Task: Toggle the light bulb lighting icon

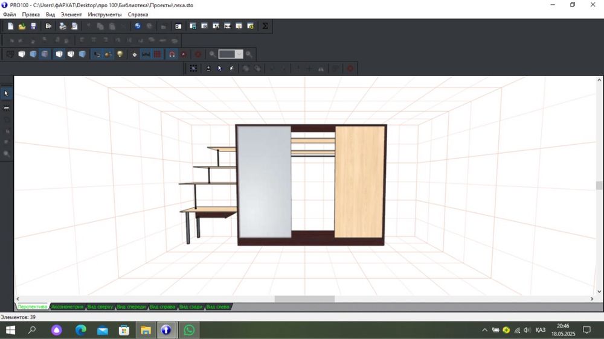Action: pos(120,54)
